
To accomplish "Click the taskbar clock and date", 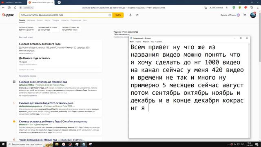I will point(249,144).
